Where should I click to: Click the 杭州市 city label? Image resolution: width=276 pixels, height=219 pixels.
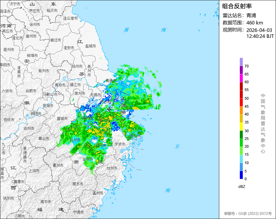pyautogui.click(x=75, y=140)
